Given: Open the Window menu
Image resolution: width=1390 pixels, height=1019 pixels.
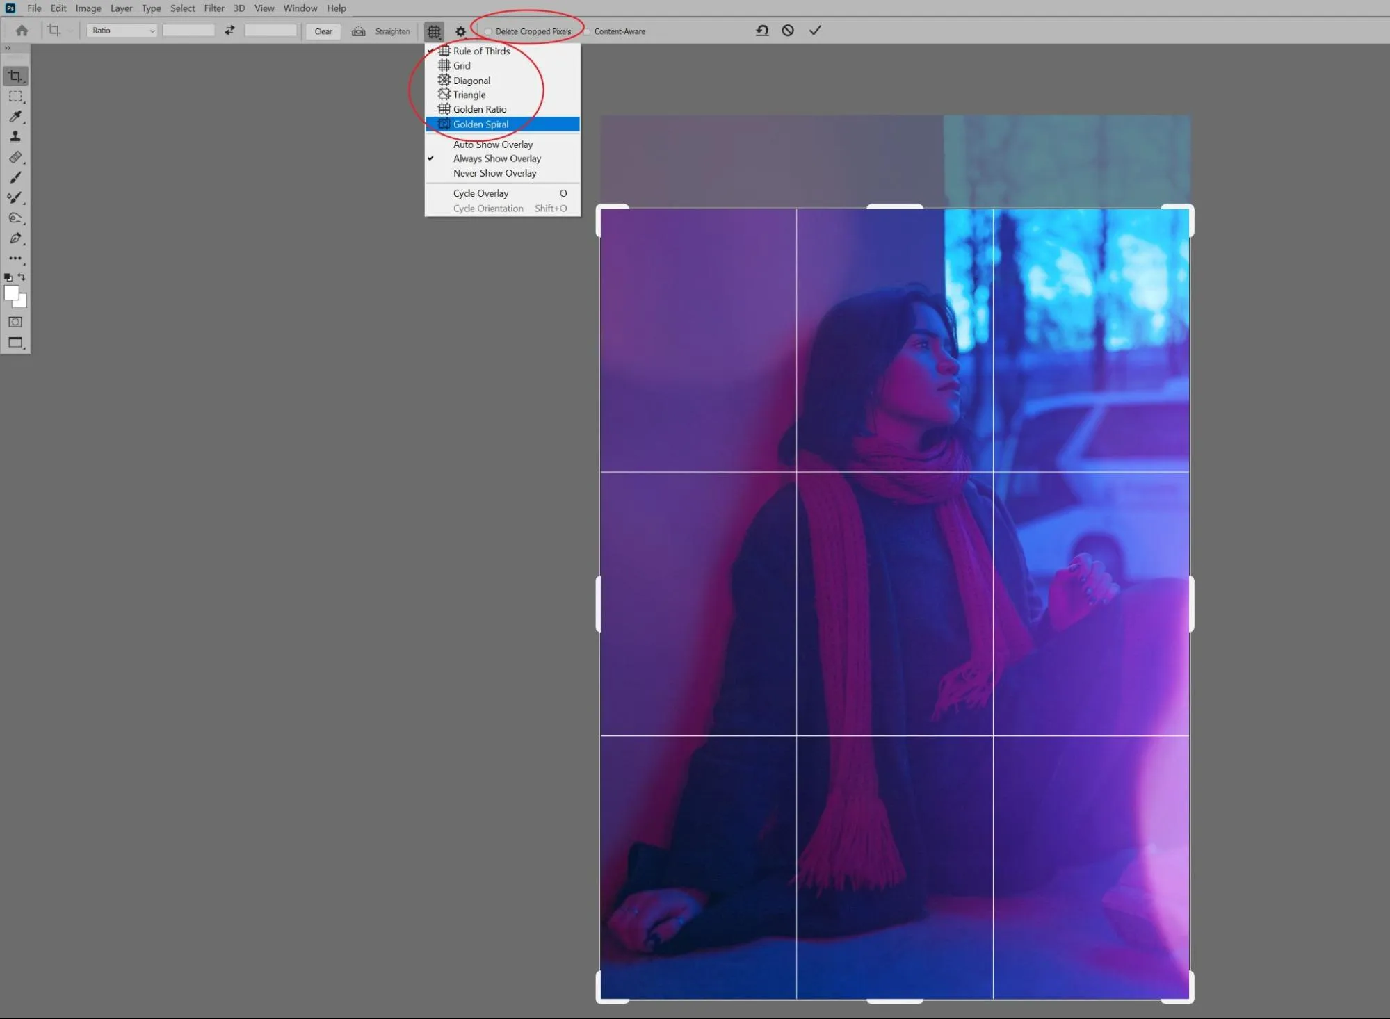Looking at the screenshot, I should tap(300, 8).
